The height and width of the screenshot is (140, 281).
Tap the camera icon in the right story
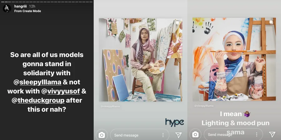click(x=195, y=135)
